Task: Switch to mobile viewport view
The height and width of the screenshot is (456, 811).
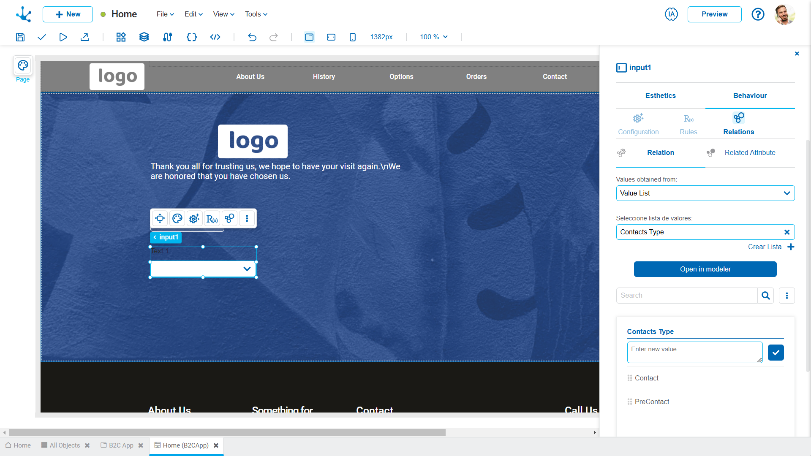Action: pyautogui.click(x=353, y=37)
